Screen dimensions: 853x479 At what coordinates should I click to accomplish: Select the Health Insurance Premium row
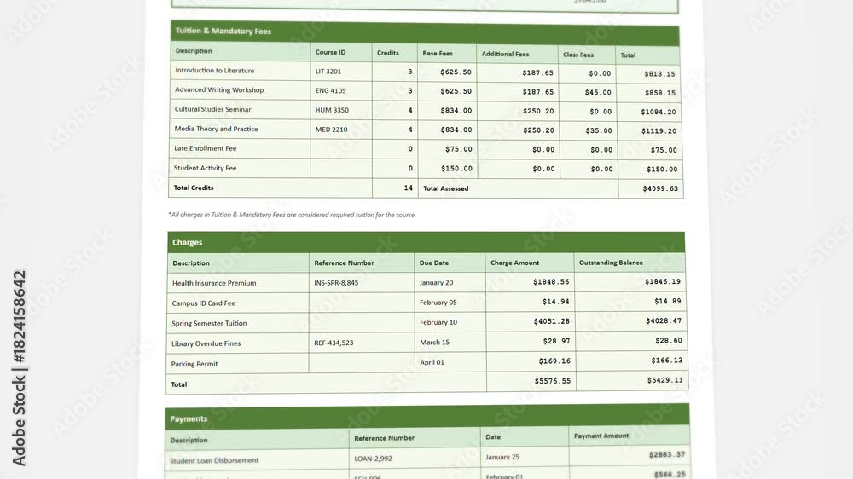(426, 283)
